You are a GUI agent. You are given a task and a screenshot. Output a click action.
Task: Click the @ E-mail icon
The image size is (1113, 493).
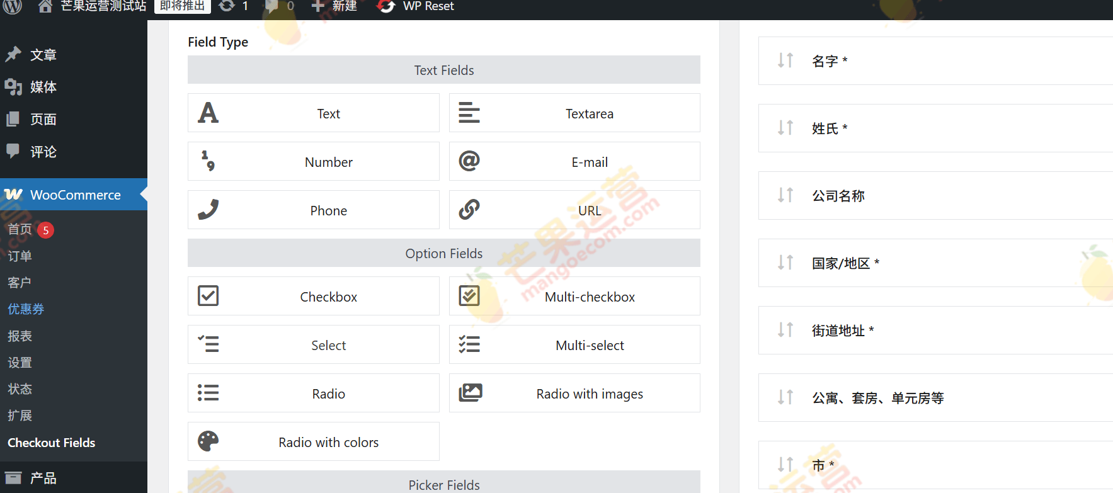pos(469,161)
